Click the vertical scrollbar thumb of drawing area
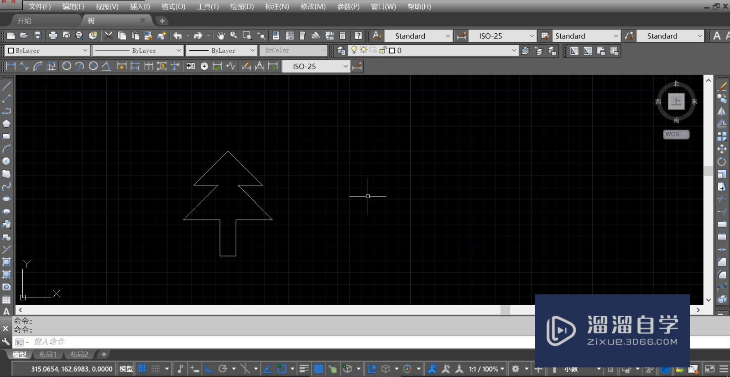This screenshot has width=730, height=377. [708, 171]
